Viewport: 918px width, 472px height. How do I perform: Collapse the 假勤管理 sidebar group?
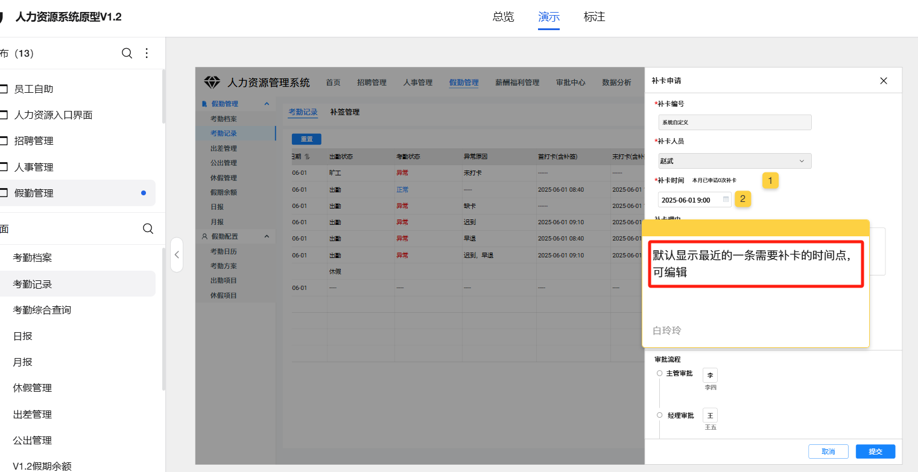[267, 104]
